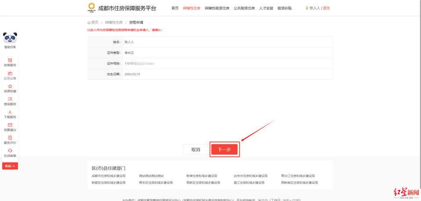The image size is (421, 201).
Task: Open 青白江住房和城乡建设局 link
Action: 298,176
